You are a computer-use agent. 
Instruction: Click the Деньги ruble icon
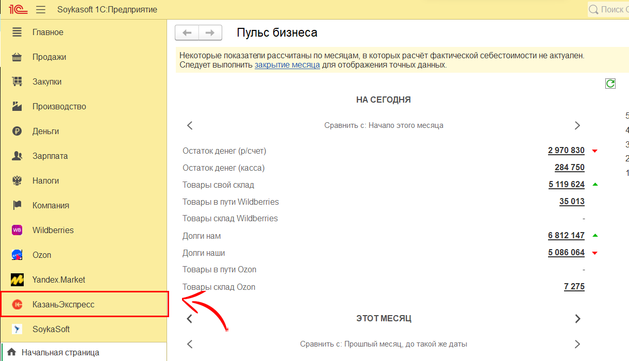(x=17, y=131)
